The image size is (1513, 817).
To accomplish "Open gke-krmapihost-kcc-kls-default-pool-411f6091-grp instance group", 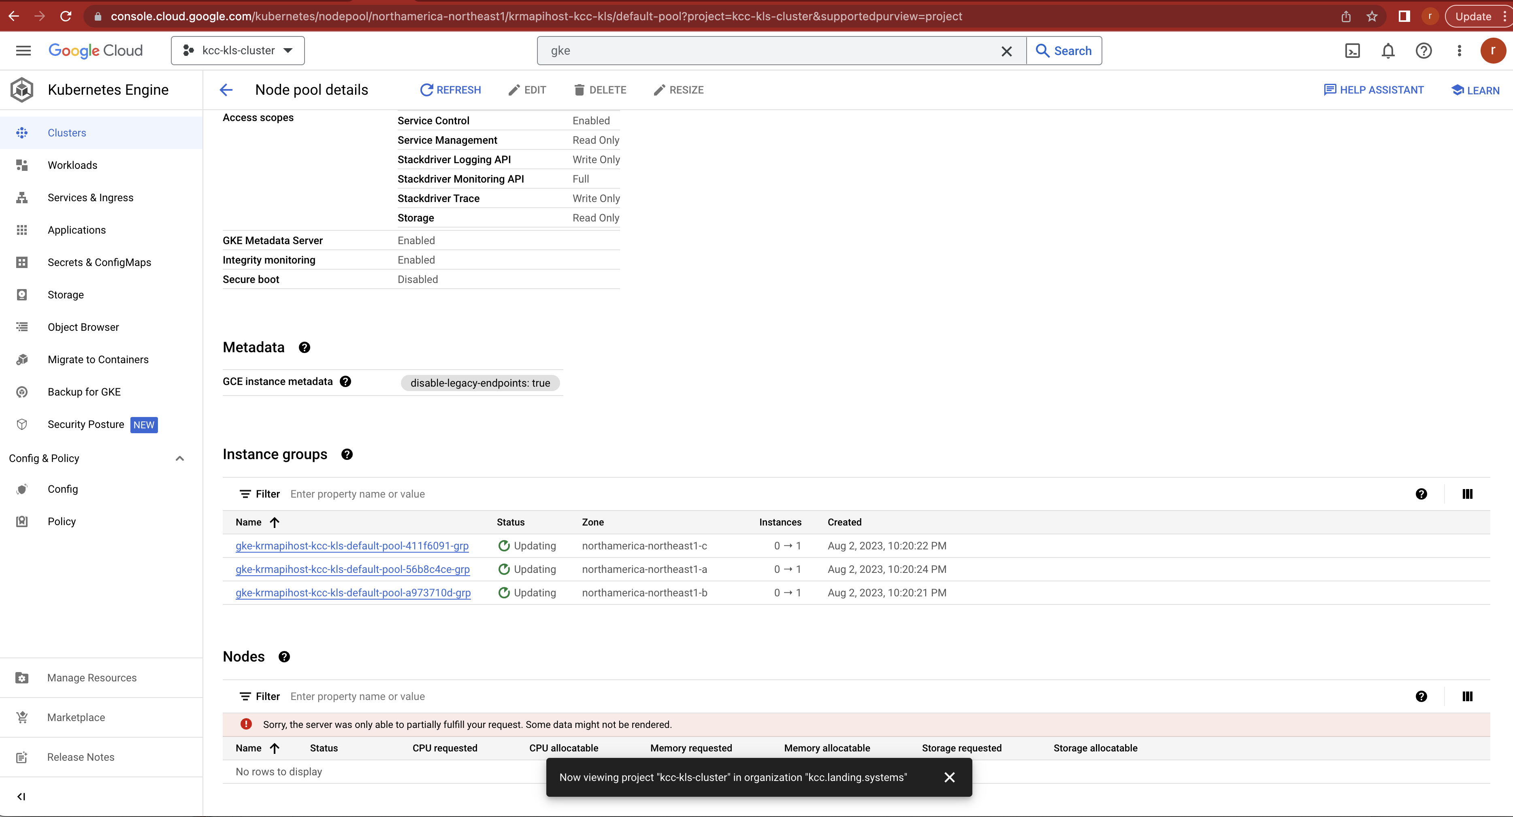I will [352, 545].
